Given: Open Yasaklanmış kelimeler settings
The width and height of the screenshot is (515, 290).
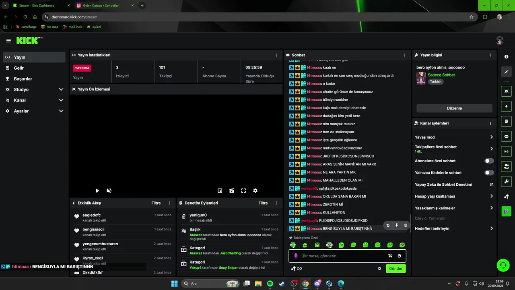Looking at the screenshot, I should (454, 208).
